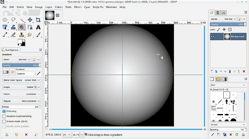
Task: Select the Clone stamp tool
Action: [x=22, y=35]
